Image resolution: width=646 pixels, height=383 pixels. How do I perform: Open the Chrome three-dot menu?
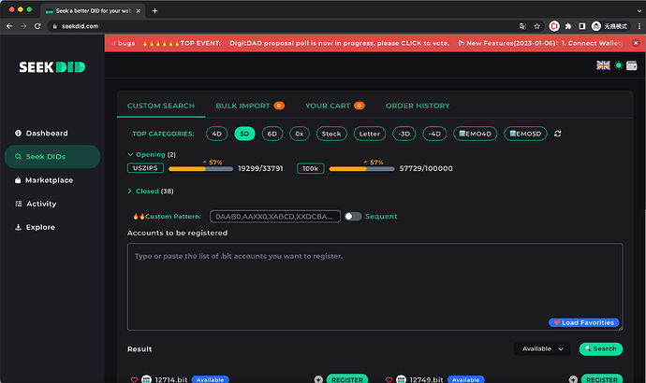pos(639,26)
